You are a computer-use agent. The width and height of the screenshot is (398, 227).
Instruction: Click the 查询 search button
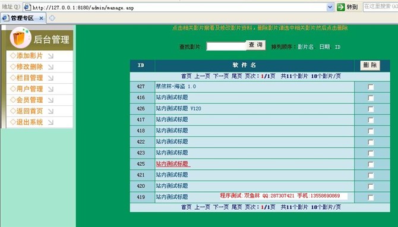[x=255, y=45]
